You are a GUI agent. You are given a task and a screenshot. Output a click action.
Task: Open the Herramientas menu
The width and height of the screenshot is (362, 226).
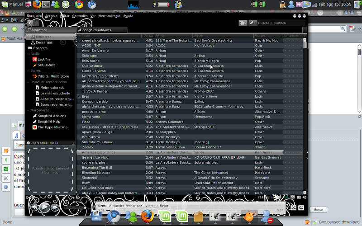point(110,16)
